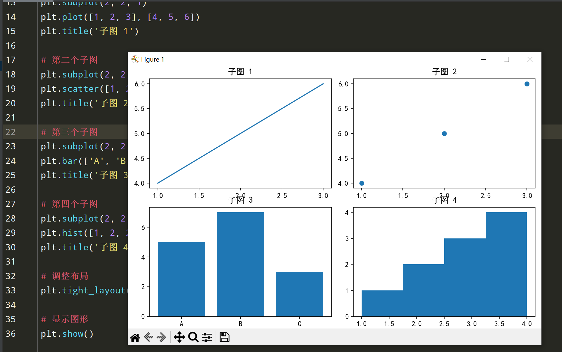Click the comment # 第三个子图
The image size is (562, 352).
69,132
